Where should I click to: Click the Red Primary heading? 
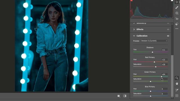(x=150, y=57)
